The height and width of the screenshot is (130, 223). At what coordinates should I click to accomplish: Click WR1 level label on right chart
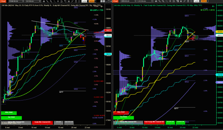pos(187,16)
